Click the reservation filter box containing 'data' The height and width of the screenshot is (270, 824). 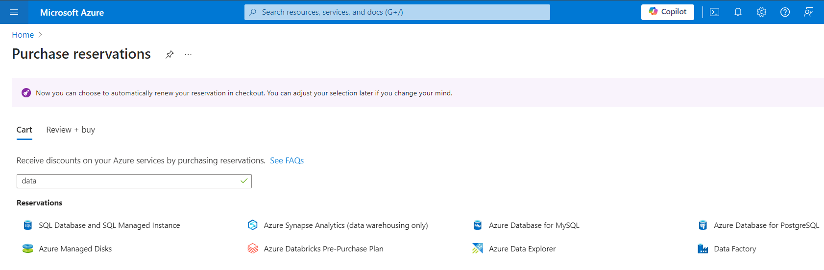[134, 181]
